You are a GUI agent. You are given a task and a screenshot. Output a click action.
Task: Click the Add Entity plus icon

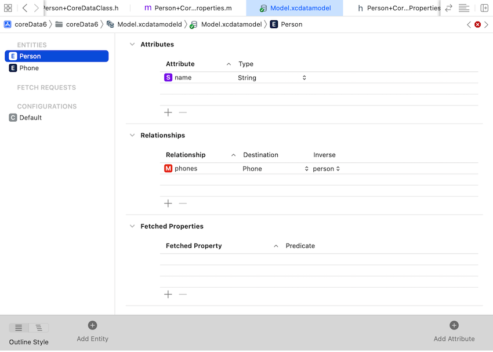click(92, 326)
